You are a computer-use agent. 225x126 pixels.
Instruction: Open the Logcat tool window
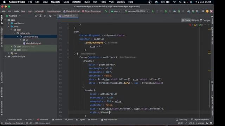point(81,120)
